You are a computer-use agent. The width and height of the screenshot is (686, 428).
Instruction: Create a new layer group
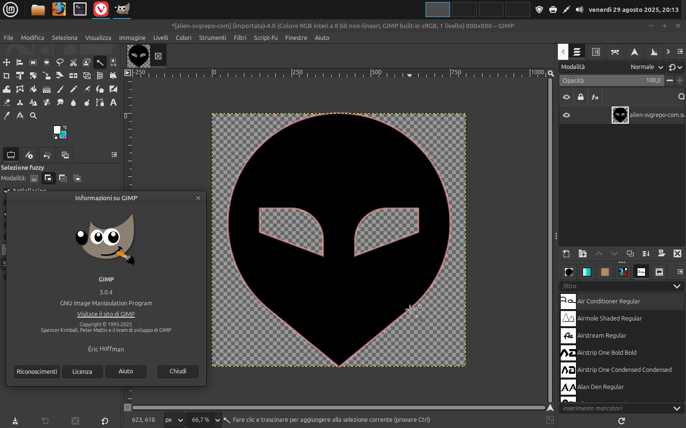tap(582, 253)
